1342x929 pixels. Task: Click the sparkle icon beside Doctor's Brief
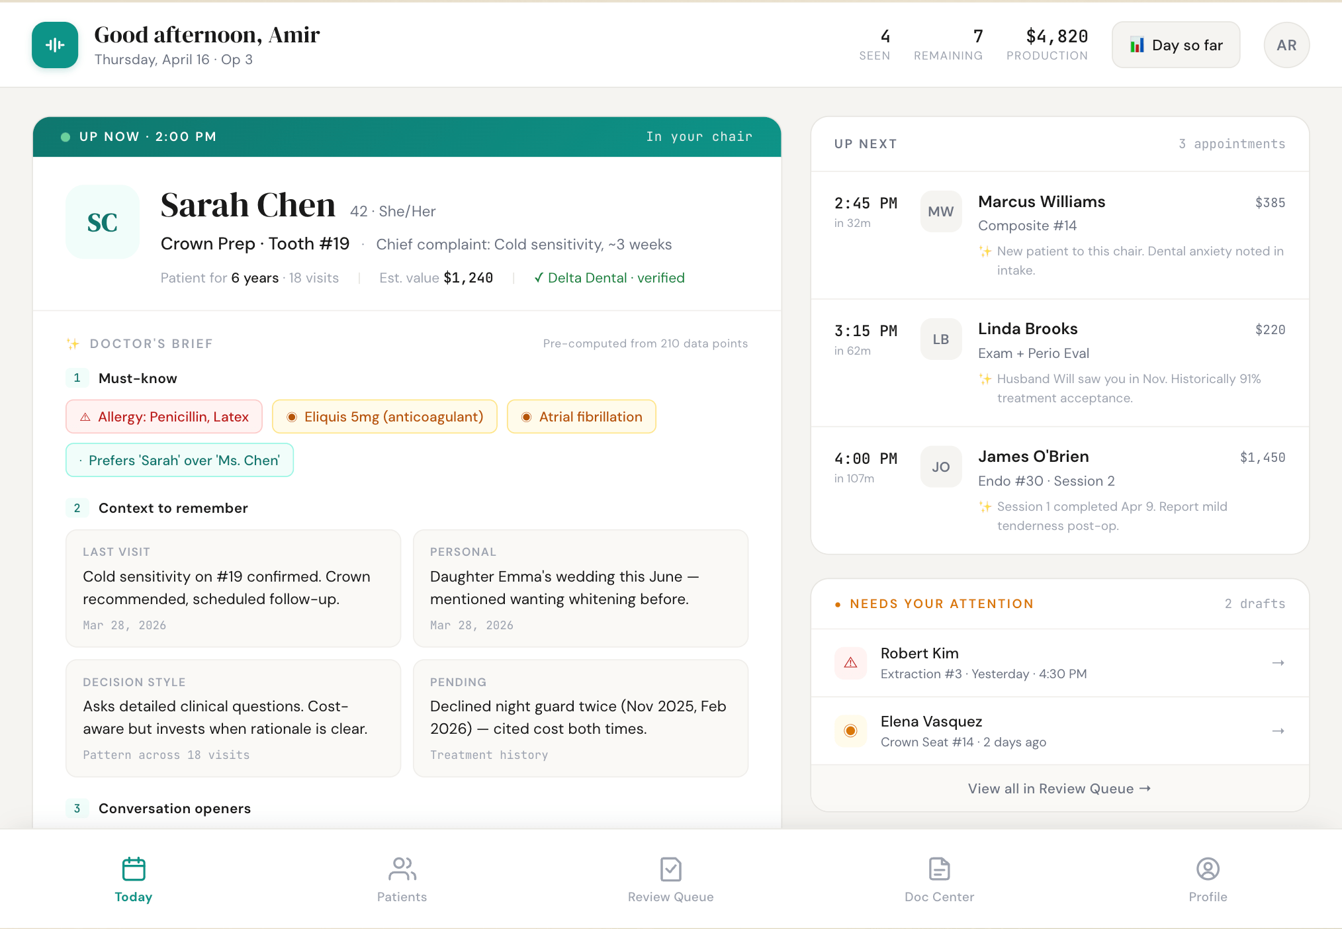pyautogui.click(x=73, y=343)
